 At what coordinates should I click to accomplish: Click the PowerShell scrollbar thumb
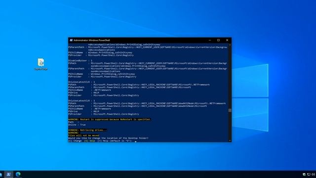[230, 110]
